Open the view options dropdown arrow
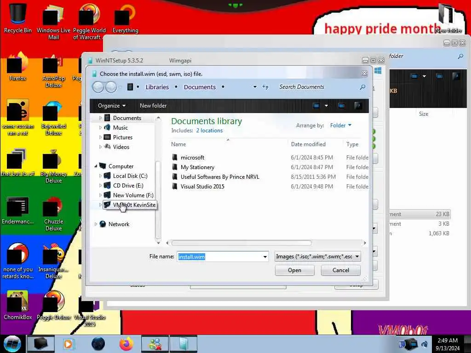471x353 pixels. click(326, 106)
